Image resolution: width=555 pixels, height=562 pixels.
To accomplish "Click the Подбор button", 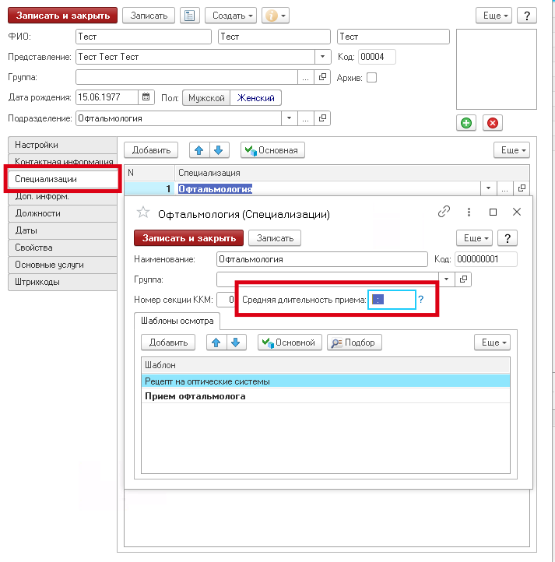I will click(x=353, y=342).
